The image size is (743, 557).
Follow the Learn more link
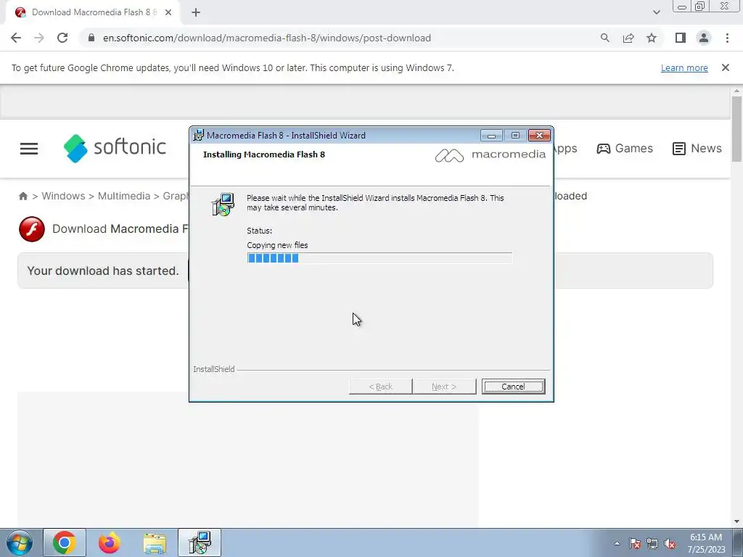pos(684,67)
